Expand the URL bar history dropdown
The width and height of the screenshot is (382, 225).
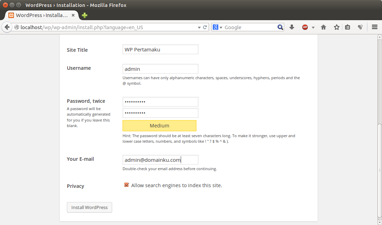pyautogui.click(x=199, y=27)
